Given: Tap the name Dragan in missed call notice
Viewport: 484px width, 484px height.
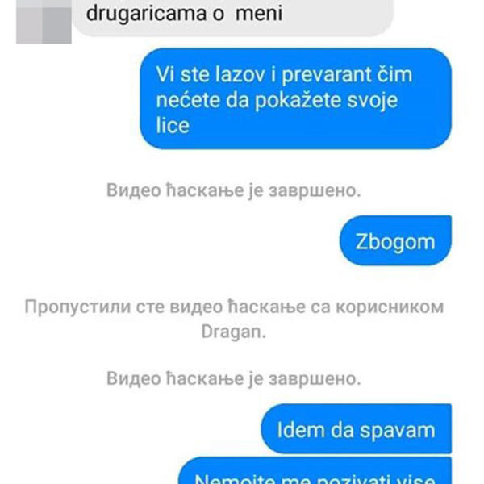Looking at the screenshot, I should (x=233, y=332).
